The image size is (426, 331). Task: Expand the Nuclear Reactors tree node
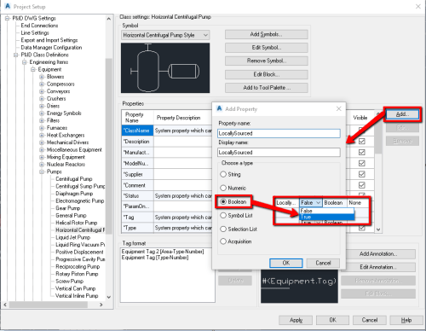click(42, 165)
